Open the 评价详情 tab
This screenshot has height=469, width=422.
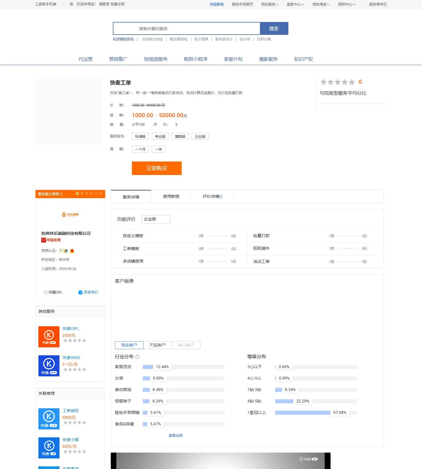[x=212, y=196]
